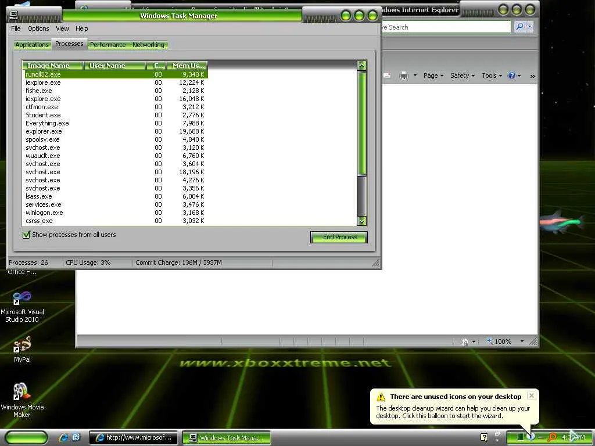Click the End Process button
Image resolution: width=595 pixels, height=446 pixels.
pos(339,237)
